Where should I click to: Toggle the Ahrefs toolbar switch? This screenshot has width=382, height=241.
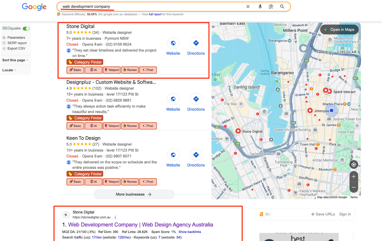[268, 214]
